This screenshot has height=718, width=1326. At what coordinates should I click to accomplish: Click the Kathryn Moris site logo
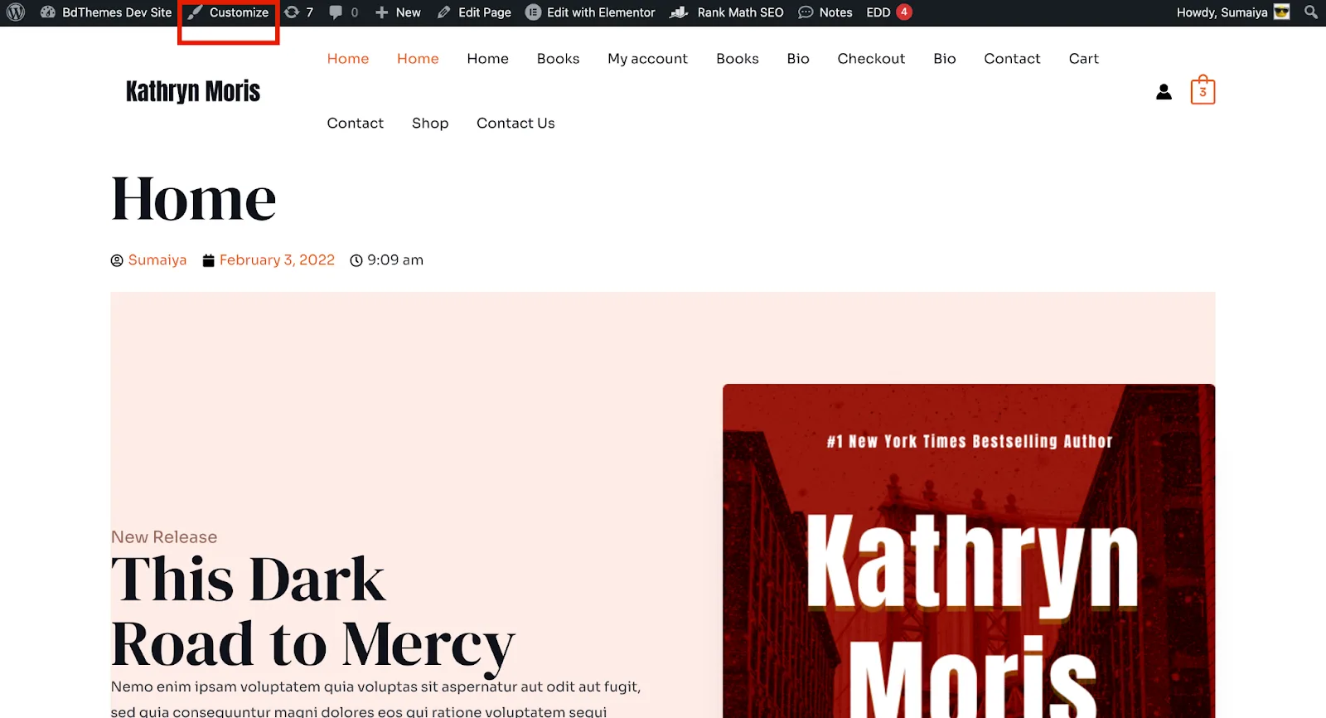point(193,91)
